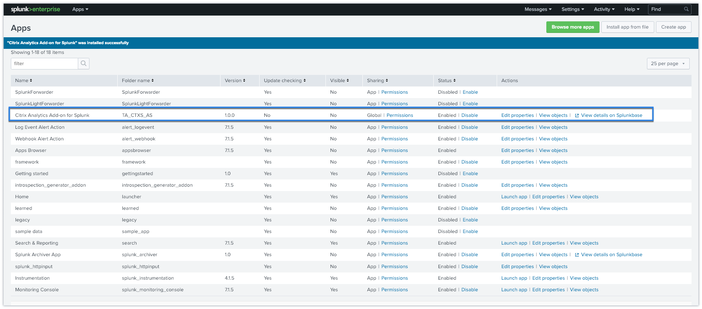Edit properties of Citrix Analytics Add-on

coord(517,115)
